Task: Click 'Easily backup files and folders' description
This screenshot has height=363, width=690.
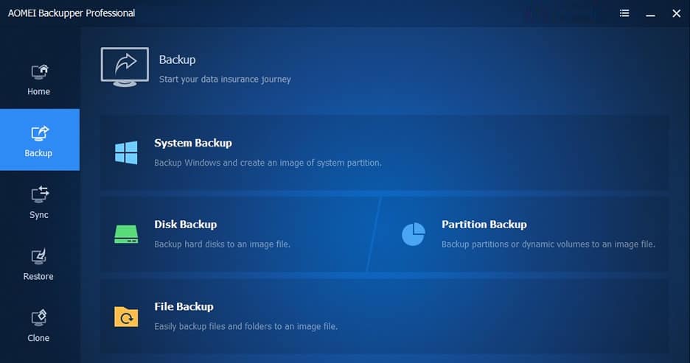Action: point(245,326)
